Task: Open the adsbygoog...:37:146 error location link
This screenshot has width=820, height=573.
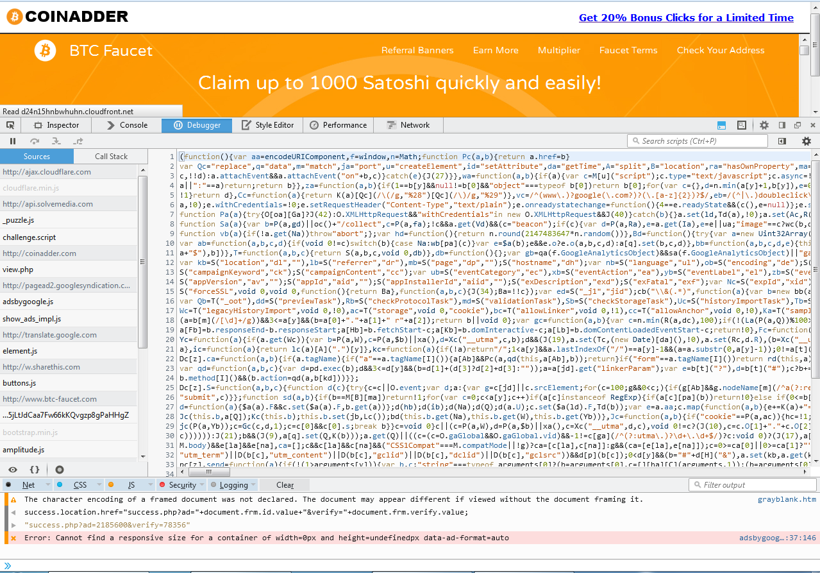Action: coord(778,538)
